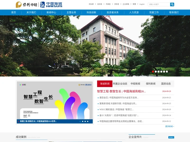Open 关于我们 navigation menu
Viewport: 190px width, 142px height.
tap(31, 12)
